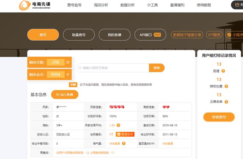
Task: Click the 淘龄 value 5年+
Action: [59, 125]
